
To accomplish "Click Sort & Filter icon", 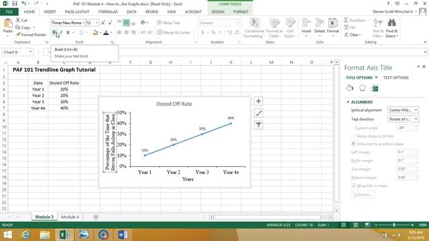I will [378, 23].
